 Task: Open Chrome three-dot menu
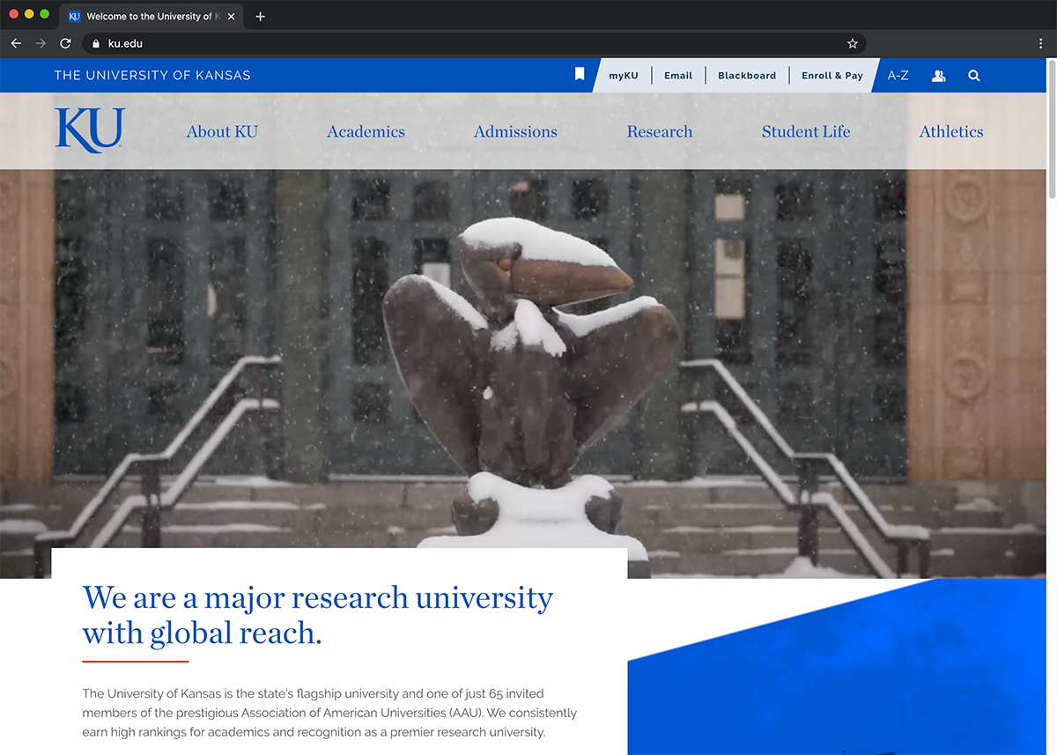coord(1041,43)
